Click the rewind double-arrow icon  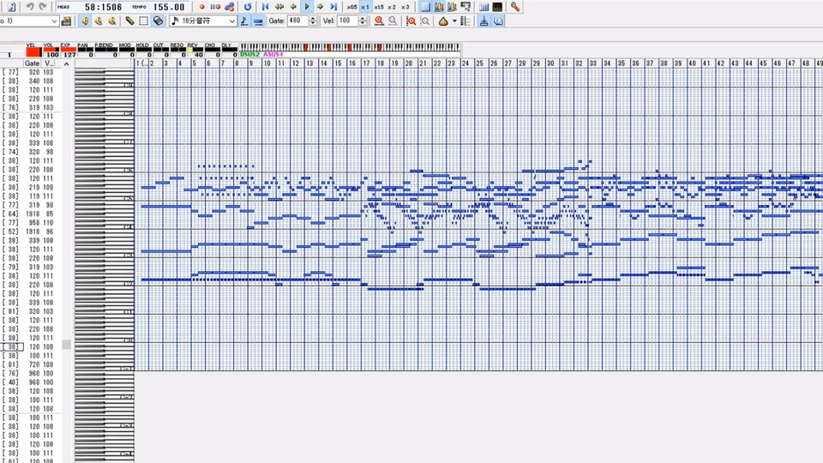279,7
